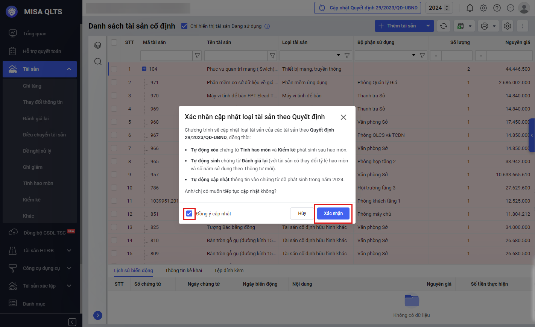The image size is (535, 327).
Task: Cancel with the Hủy button
Action: [x=302, y=213]
